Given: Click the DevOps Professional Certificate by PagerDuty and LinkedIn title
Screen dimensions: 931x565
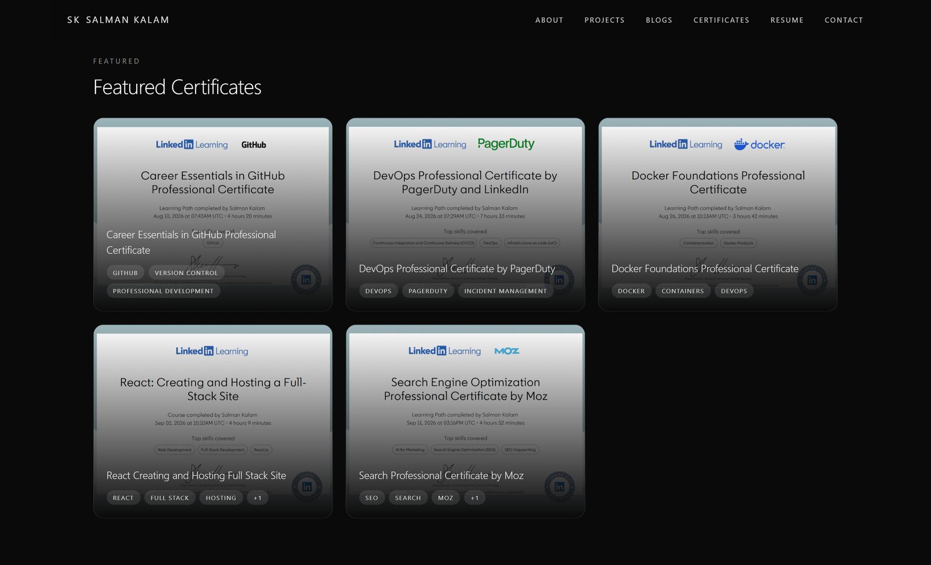Looking at the screenshot, I should click(465, 182).
